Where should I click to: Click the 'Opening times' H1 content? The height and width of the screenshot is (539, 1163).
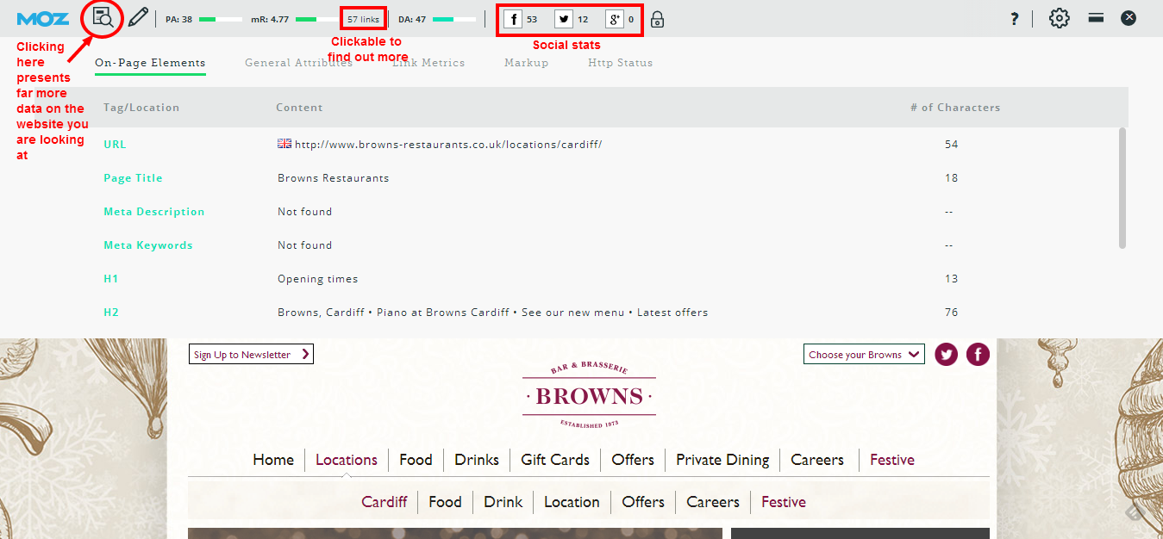click(317, 279)
